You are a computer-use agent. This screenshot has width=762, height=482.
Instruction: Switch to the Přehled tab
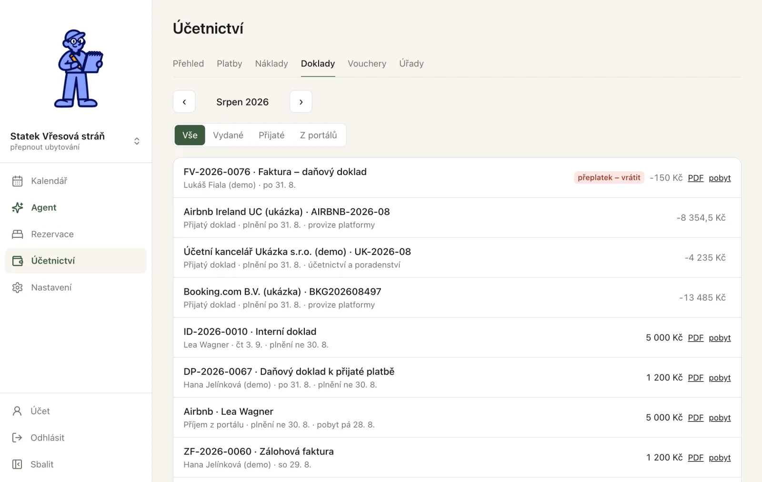tap(188, 64)
